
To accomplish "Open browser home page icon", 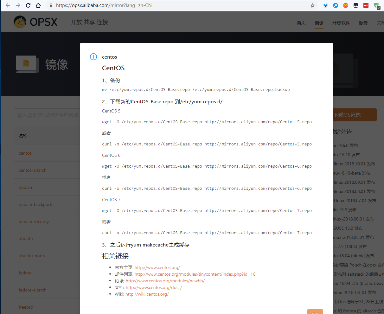I will point(38,5).
